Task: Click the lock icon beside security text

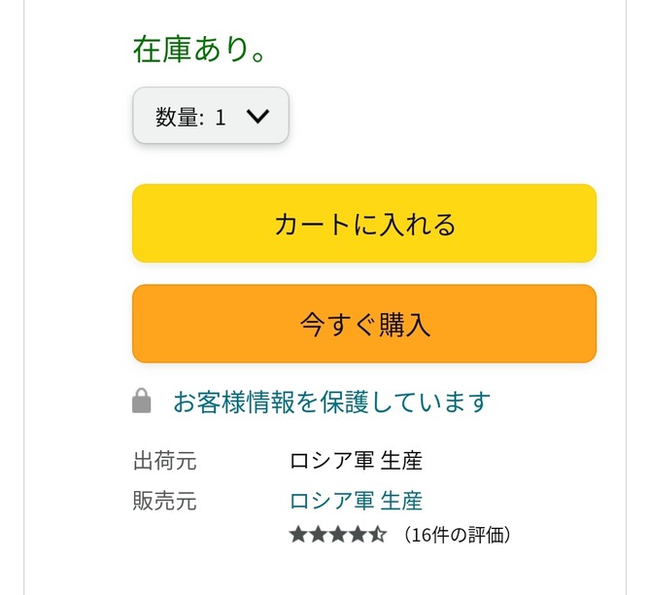Action: click(x=142, y=402)
